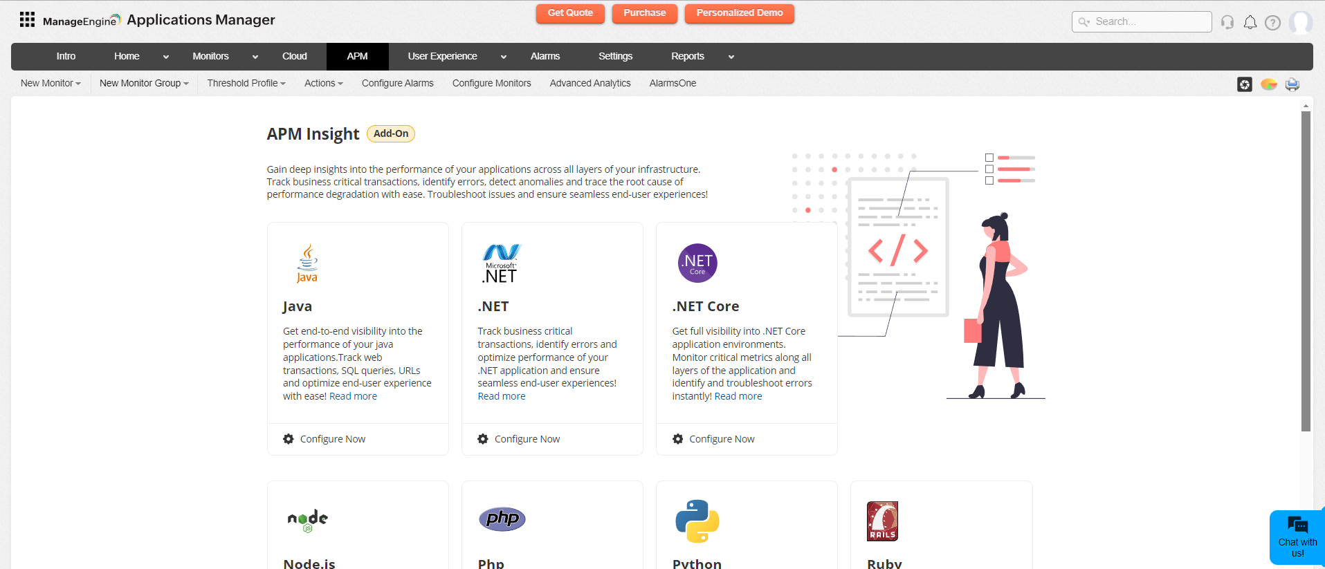Screen dimensions: 1325x569
Task: Open the user profile avatar
Action: tap(1301, 22)
